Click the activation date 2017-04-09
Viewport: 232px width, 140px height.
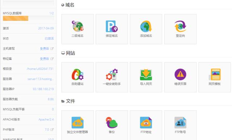[x=46, y=28]
